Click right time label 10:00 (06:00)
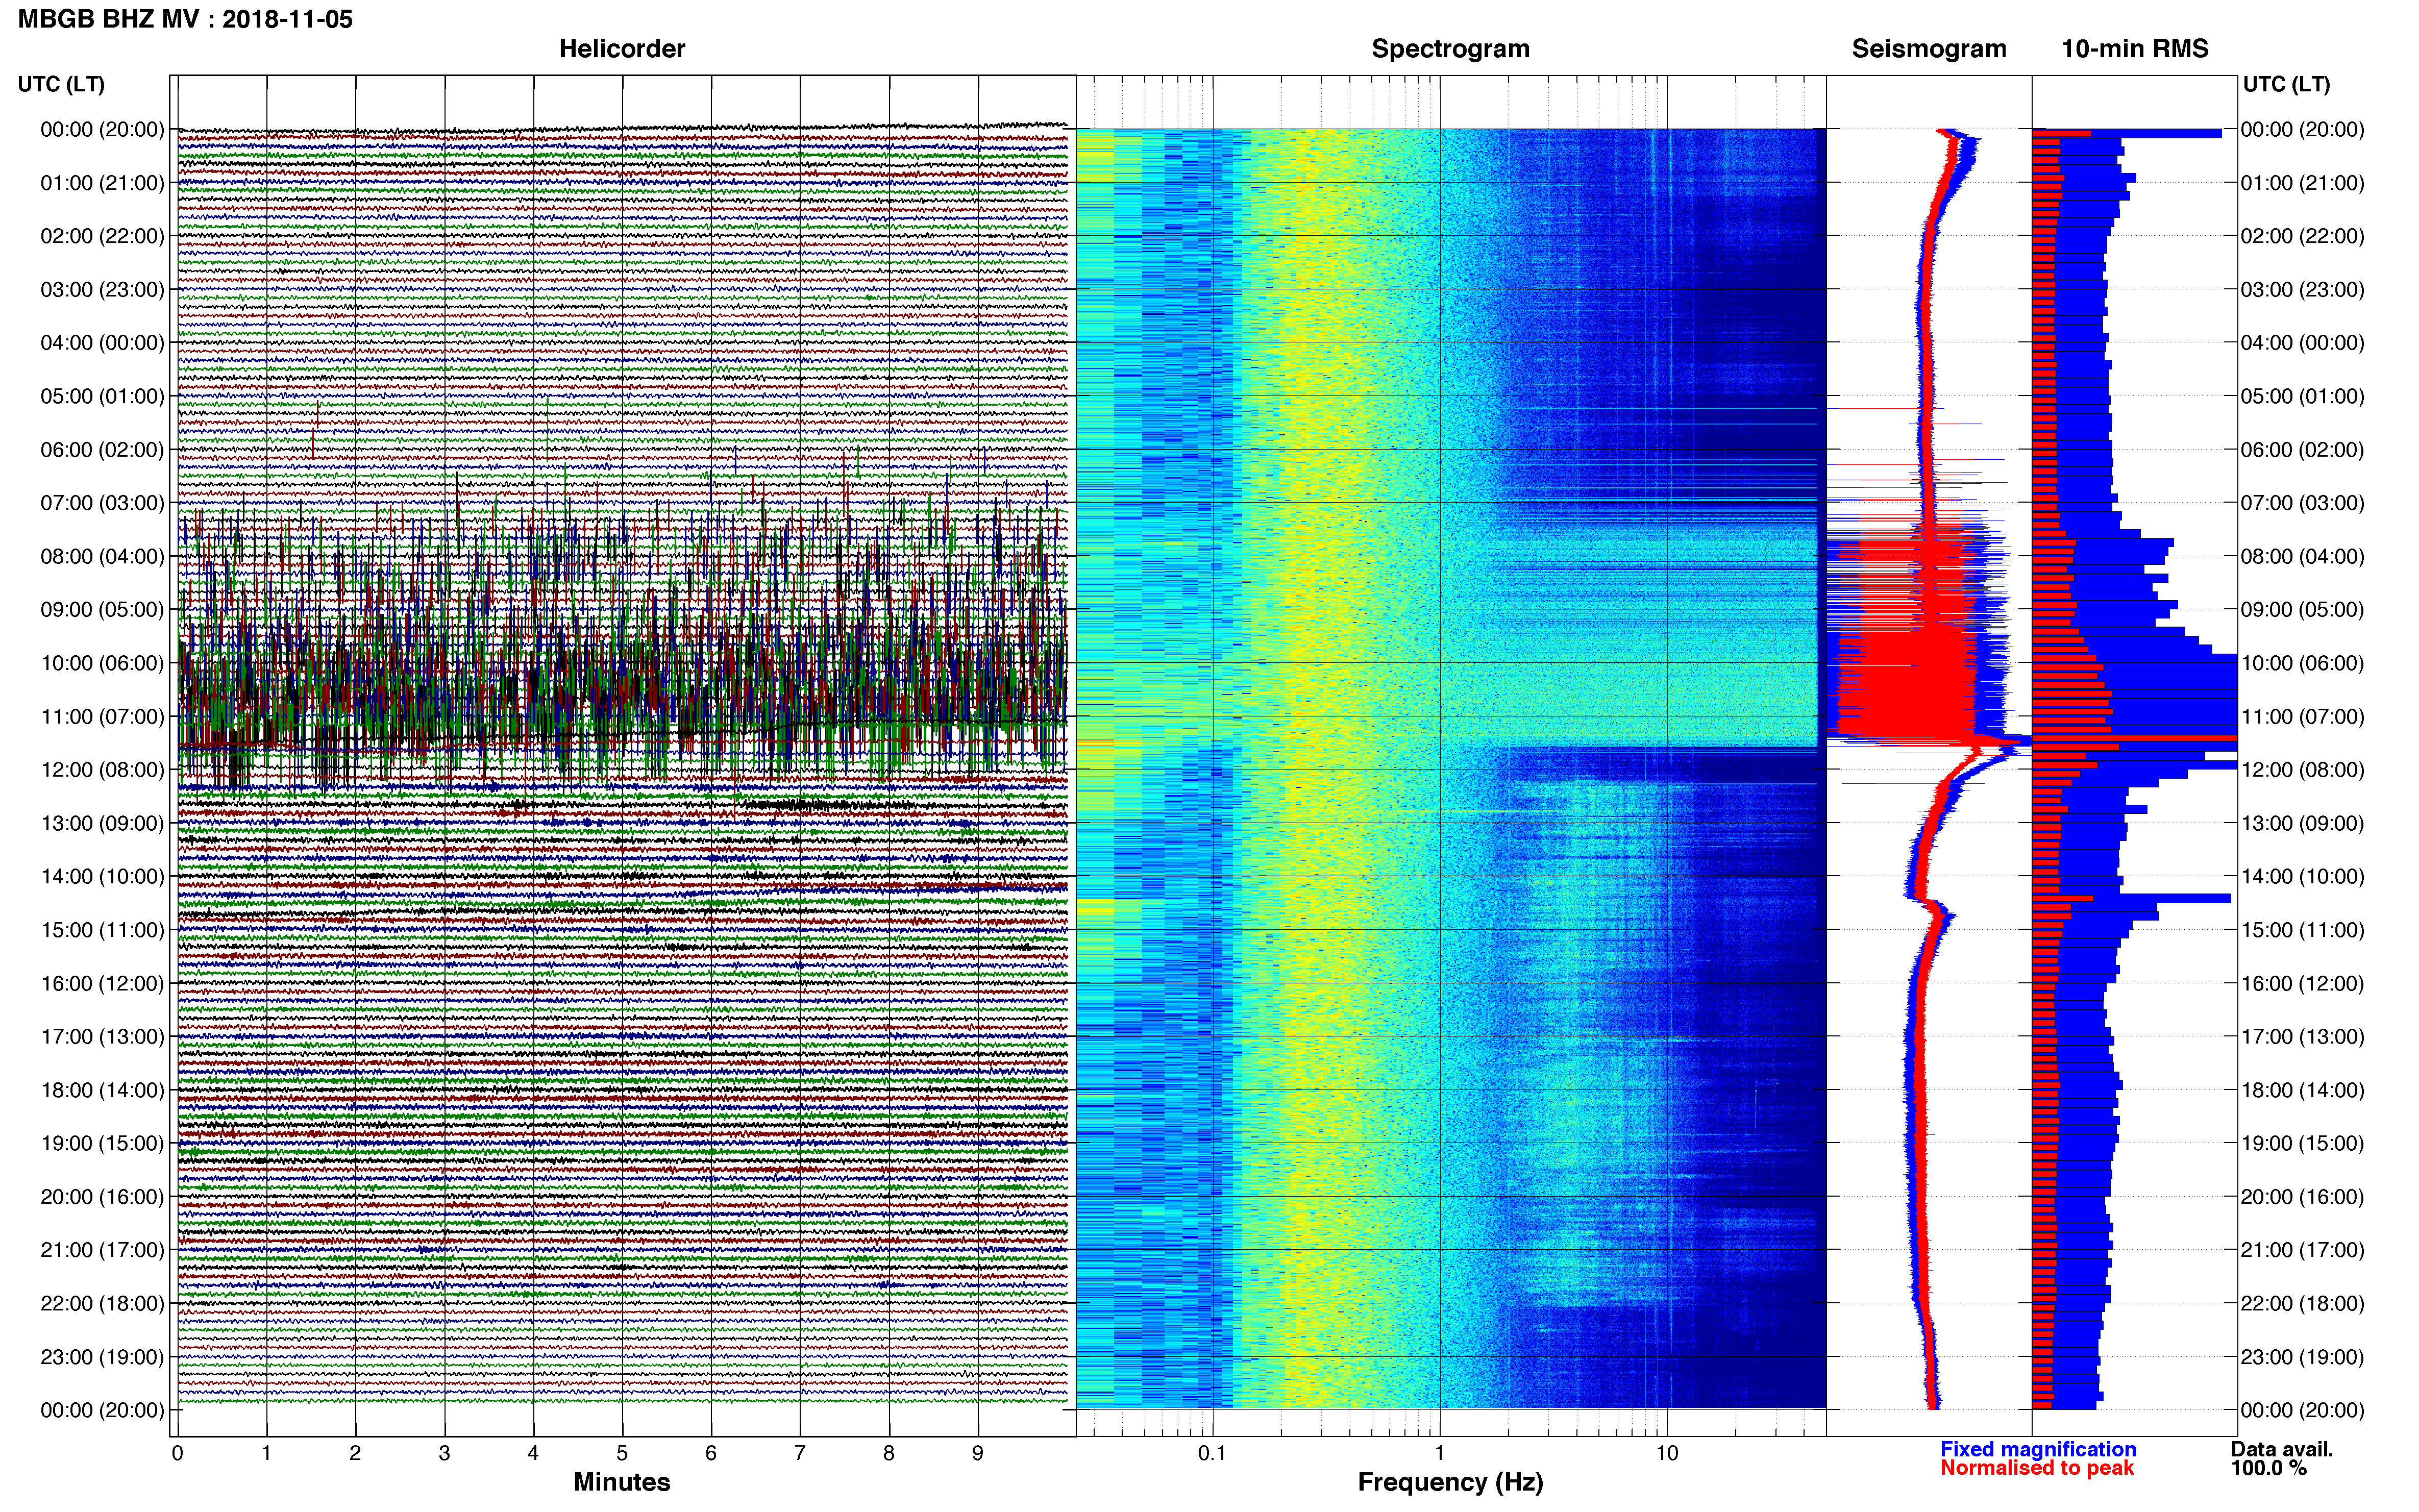Image resolution: width=2419 pixels, height=1512 pixels. point(2303,663)
